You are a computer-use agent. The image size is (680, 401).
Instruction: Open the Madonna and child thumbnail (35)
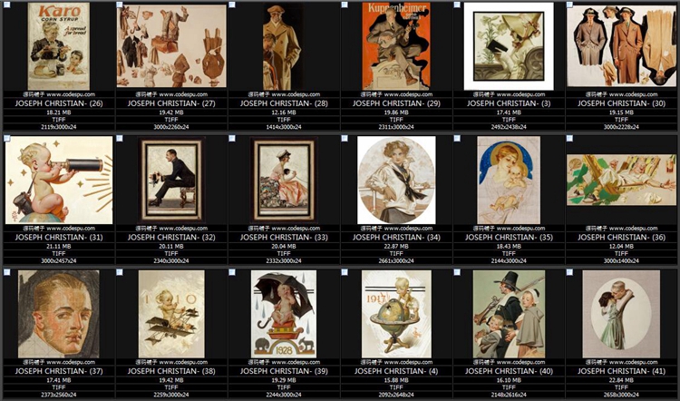[x=509, y=180]
